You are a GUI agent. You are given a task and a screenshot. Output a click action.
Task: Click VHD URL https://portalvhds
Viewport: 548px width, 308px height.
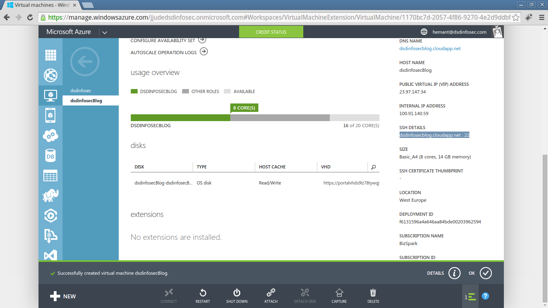click(x=351, y=183)
